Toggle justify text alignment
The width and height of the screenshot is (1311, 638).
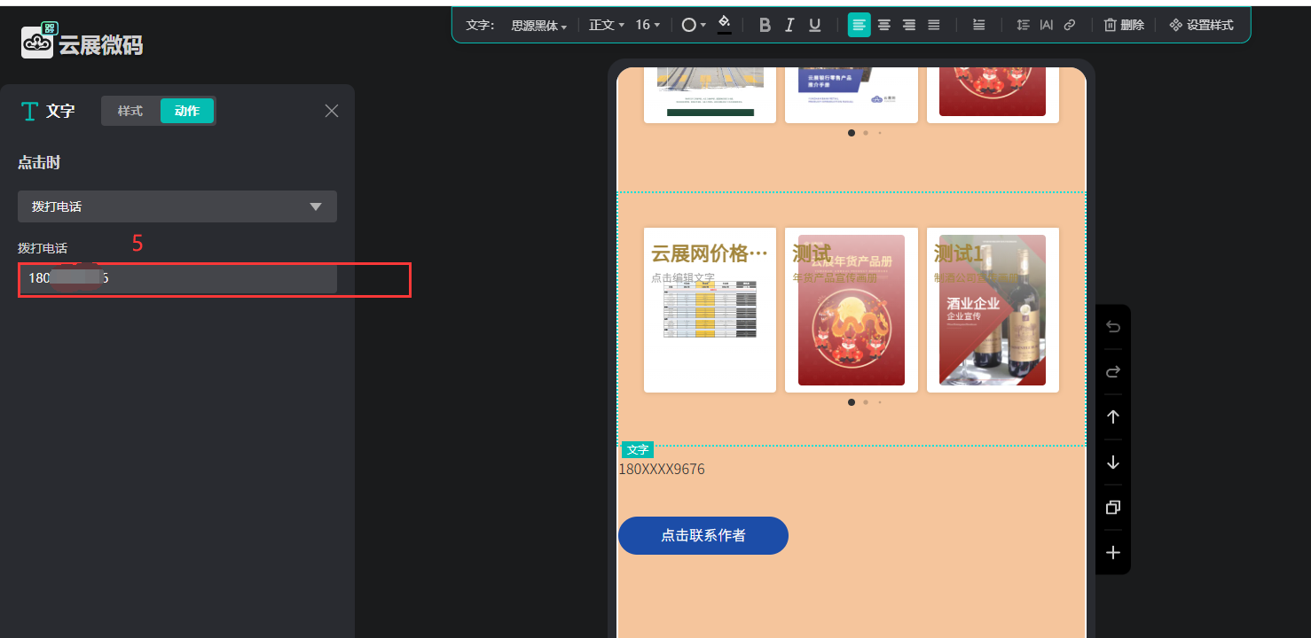point(934,25)
